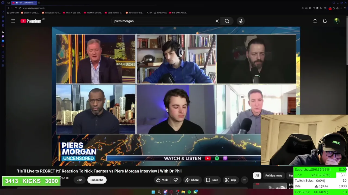348x195 pixels.
Task: Click the Join channel button
Action: pyautogui.click(x=79, y=180)
